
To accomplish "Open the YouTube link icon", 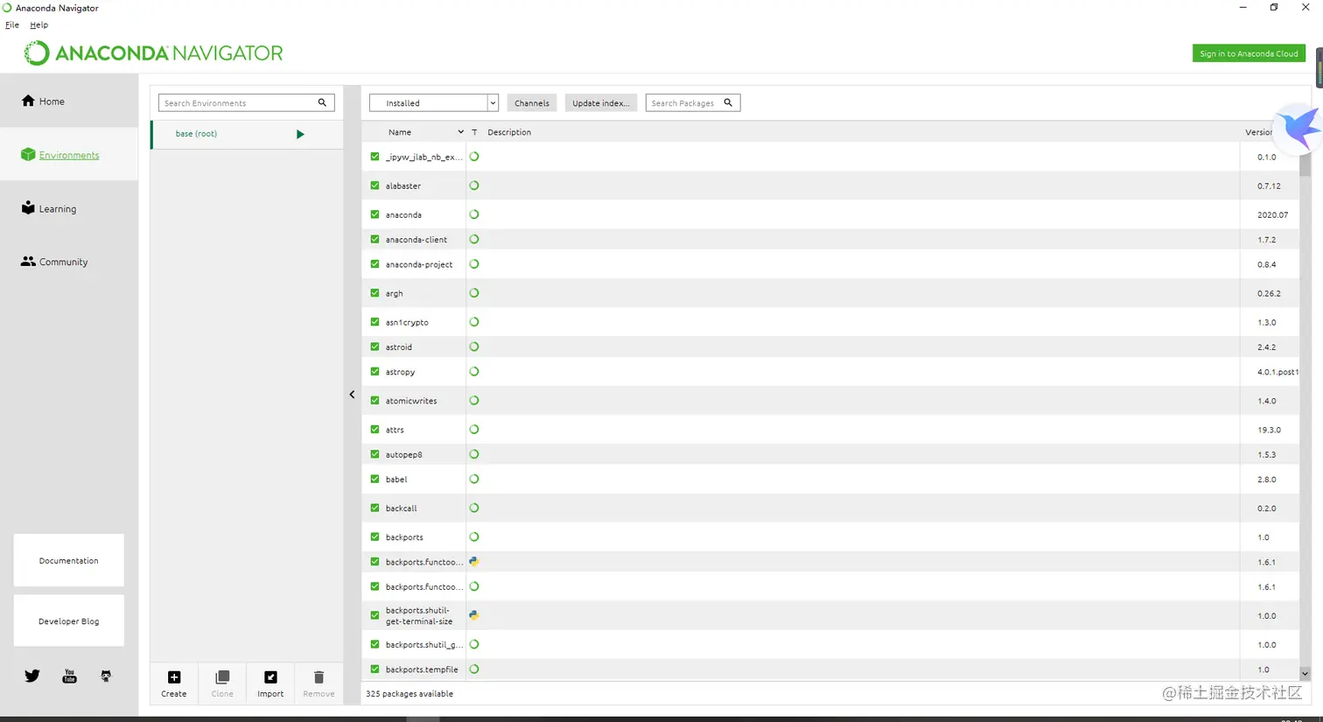I will coord(69,676).
